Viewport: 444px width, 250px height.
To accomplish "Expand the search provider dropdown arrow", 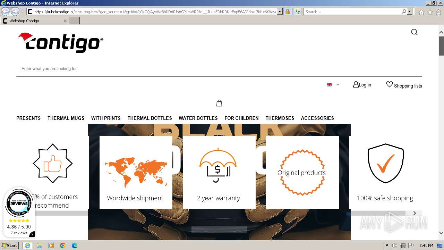I will pyautogui.click(x=410, y=11).
